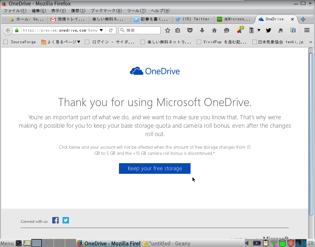The image size is (315, 247).
Task: Switch to the ホーム: Go... tab
Action: tap(26, 19)
